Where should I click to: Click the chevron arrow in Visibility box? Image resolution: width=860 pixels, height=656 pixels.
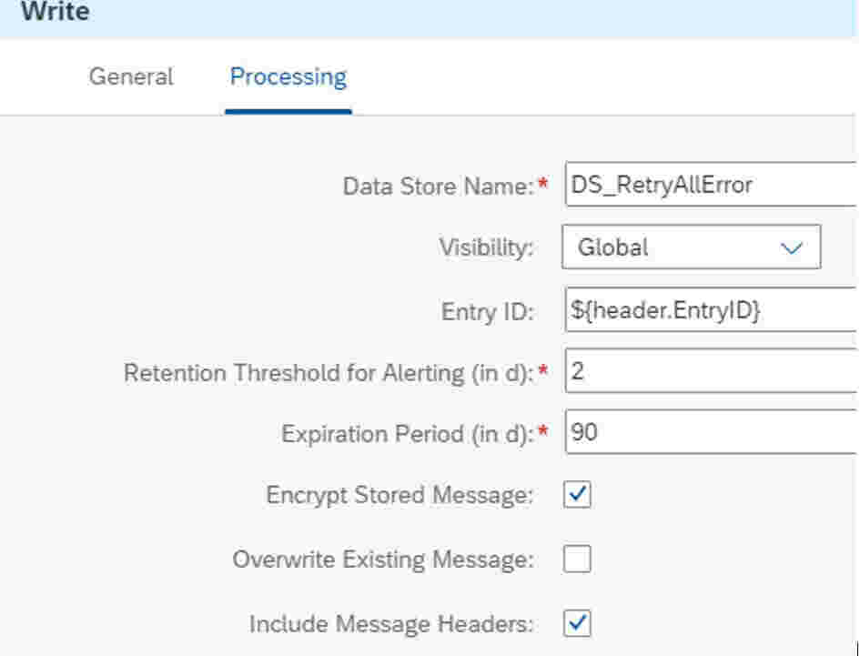[x=792, y=247]
